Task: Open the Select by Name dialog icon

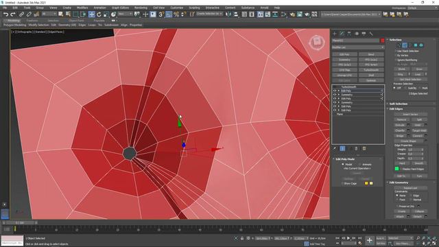Action: click(x=68, y=14)
